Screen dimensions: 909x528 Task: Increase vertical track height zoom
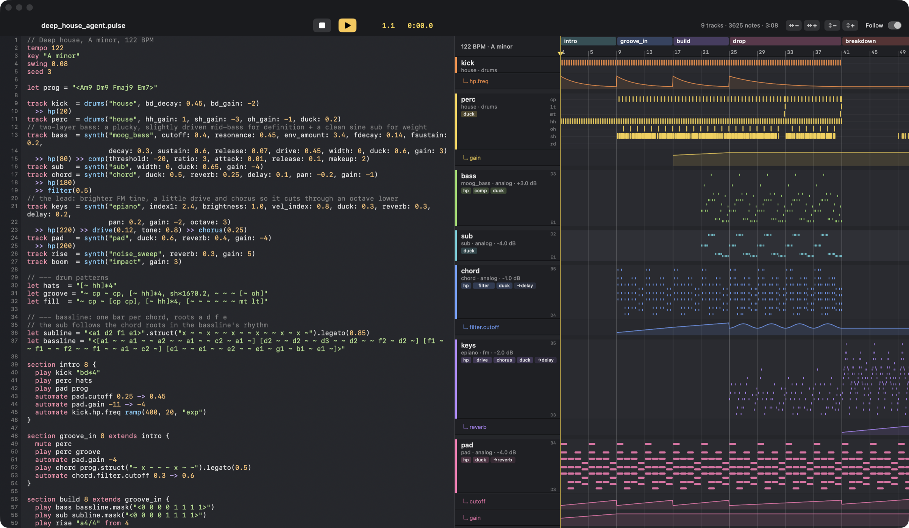pyautogui.click(x=850, y=25)
